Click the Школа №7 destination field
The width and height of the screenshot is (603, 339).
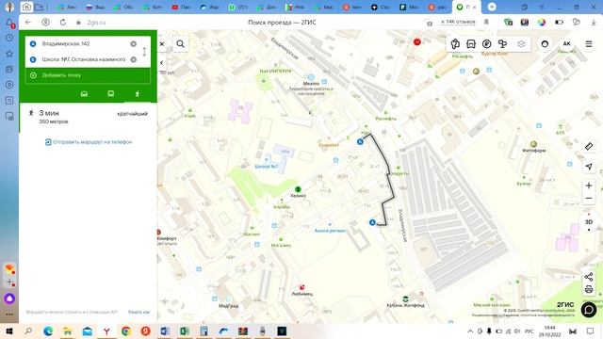83,59
